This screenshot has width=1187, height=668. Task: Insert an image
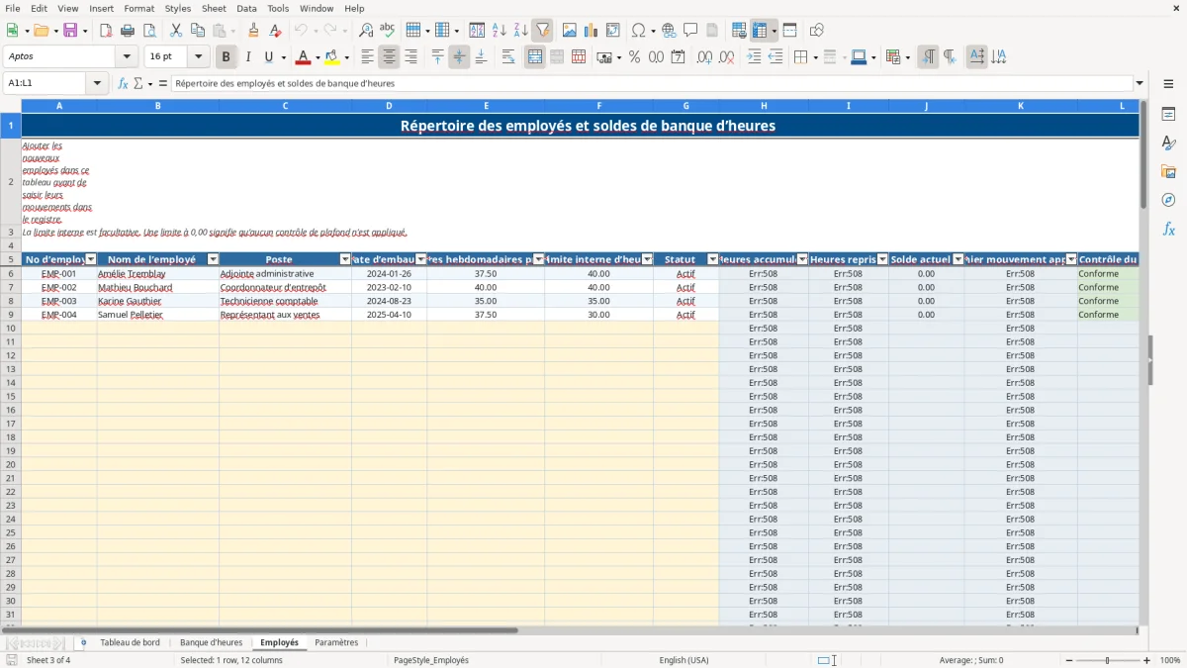click(x=570, y=31)
